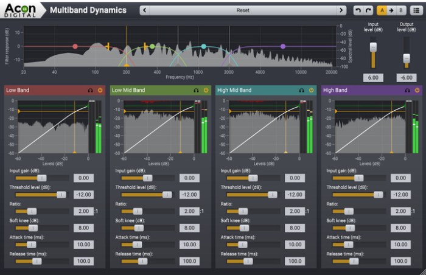Screen dimensions: 426x275
Task: Solo the Low Mid Band via headphones
Action: [x=197, y=90]
